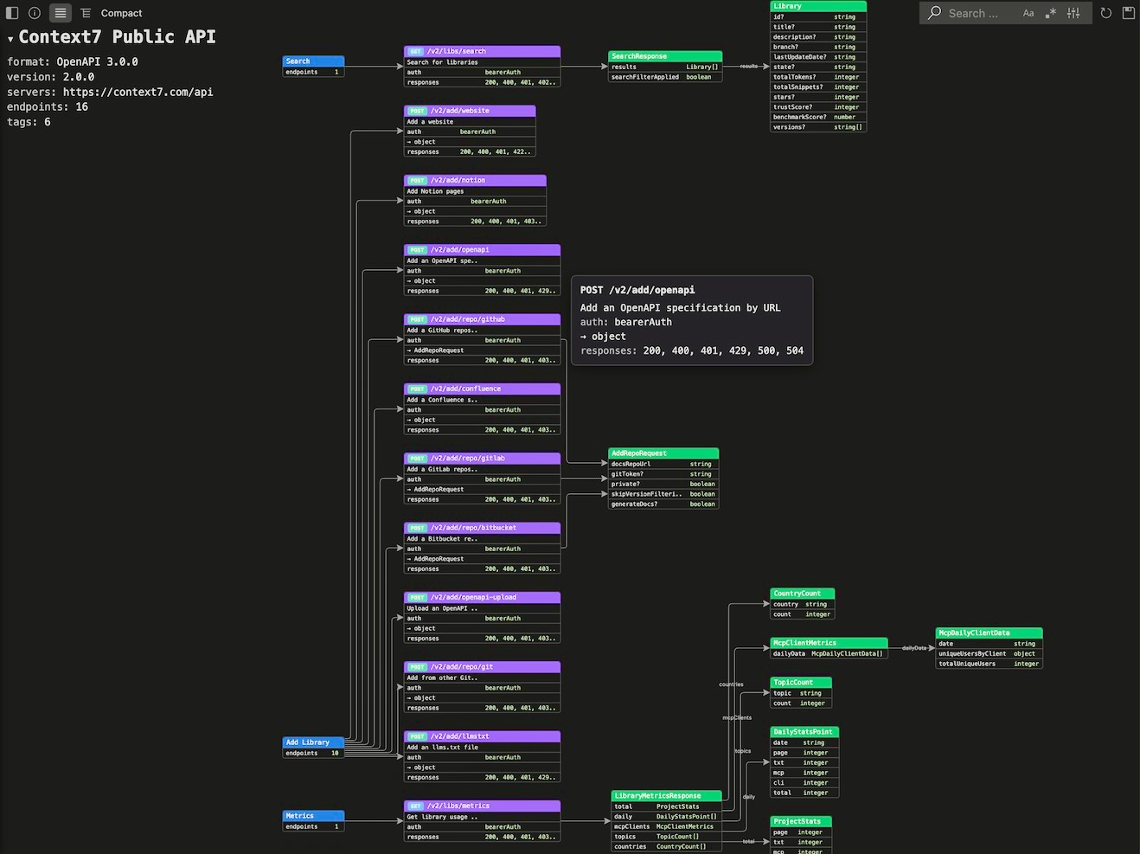Open the SearchResponse schema header
The image size is (1140, 854).
pos(665,56)
